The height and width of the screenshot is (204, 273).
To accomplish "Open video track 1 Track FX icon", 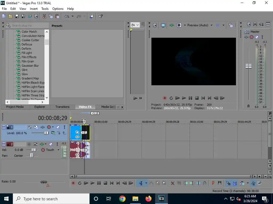I will point(42,127).
